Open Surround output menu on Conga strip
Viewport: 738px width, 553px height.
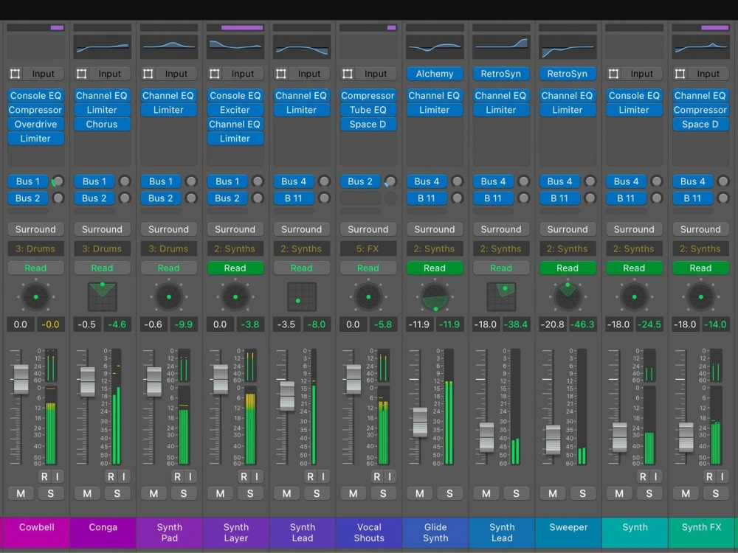click(102, 229)
